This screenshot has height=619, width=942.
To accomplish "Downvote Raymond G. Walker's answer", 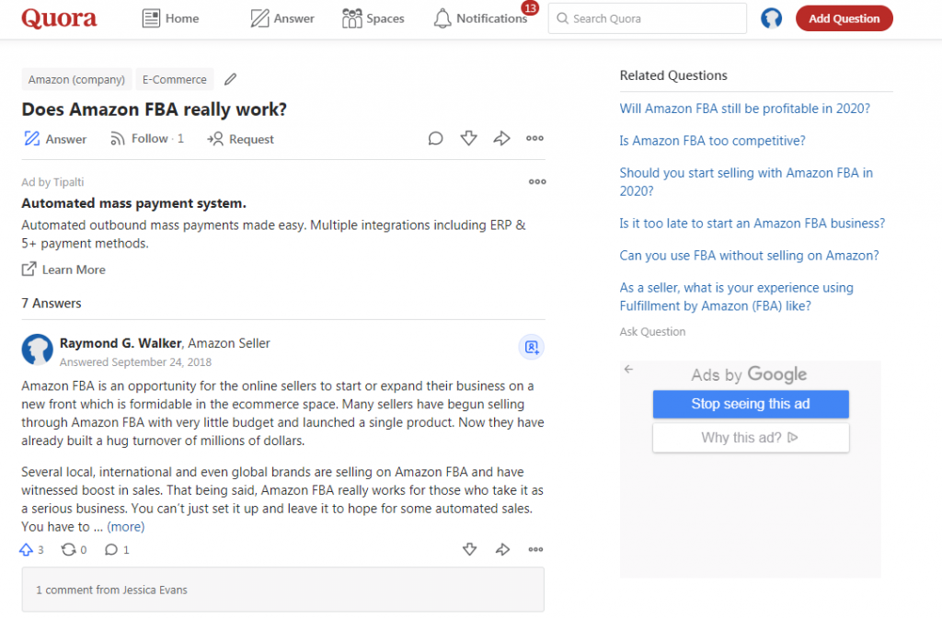I will point(470,549).
